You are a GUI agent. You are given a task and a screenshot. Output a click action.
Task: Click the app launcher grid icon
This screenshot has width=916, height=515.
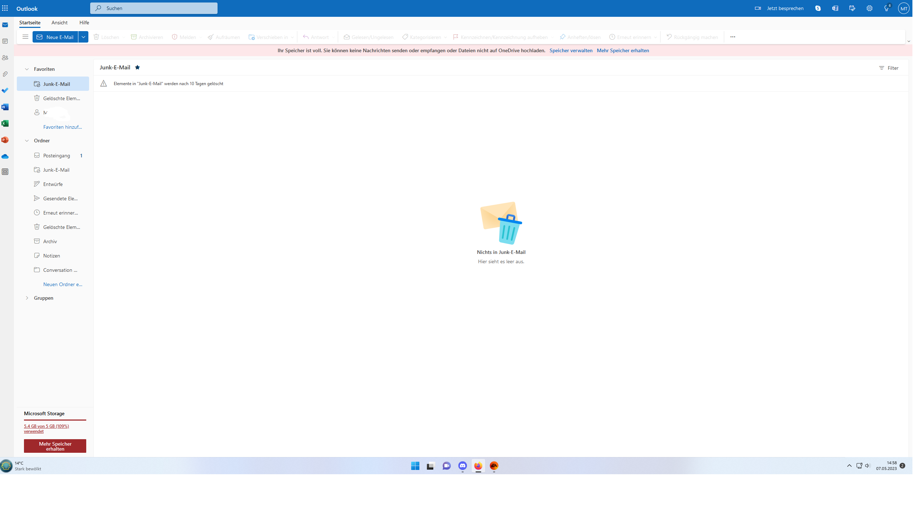point(5,8)
